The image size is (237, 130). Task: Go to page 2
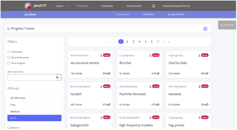coord(127,42)
